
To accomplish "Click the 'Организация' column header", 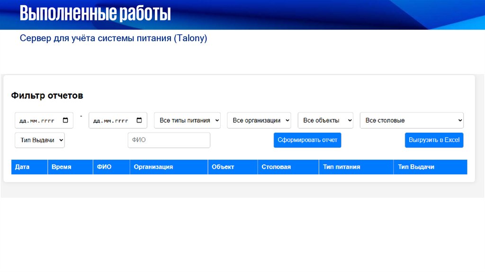I will pyautogui.click(x=169, y=167).
